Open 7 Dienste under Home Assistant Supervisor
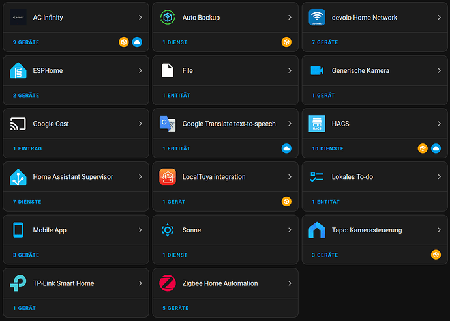The height and width of the screenshot is (321, 450). coord(27,202)
